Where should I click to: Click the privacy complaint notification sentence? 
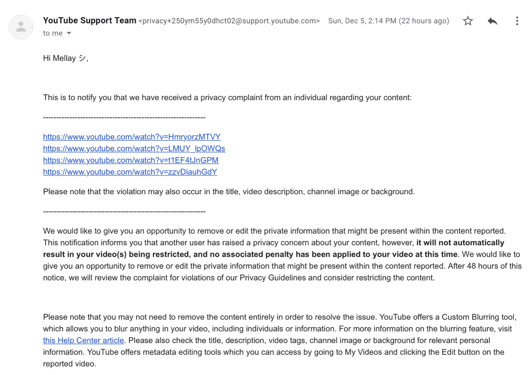point(227,97)
